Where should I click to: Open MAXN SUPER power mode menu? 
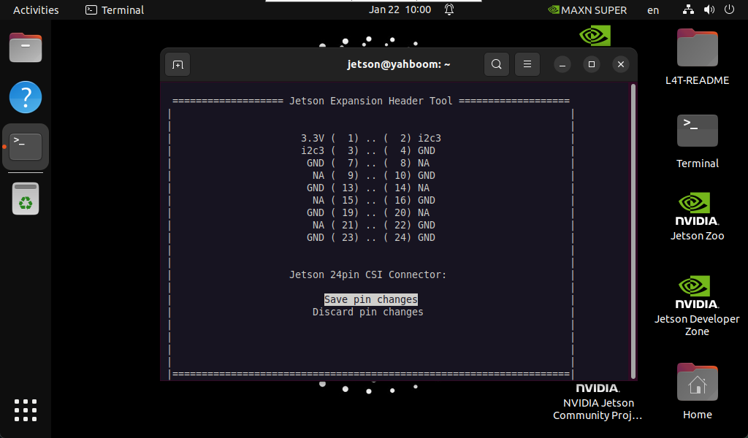coord(587,9)
